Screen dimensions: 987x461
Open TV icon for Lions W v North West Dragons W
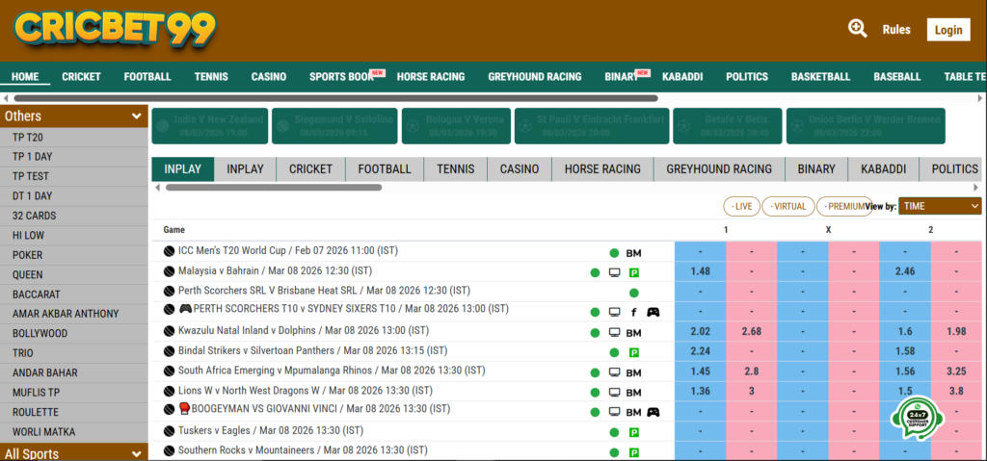click(614, 393)
